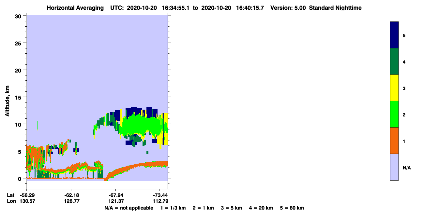
Task: Click the color bar label '3'
Action: click(x=404, y=88)
